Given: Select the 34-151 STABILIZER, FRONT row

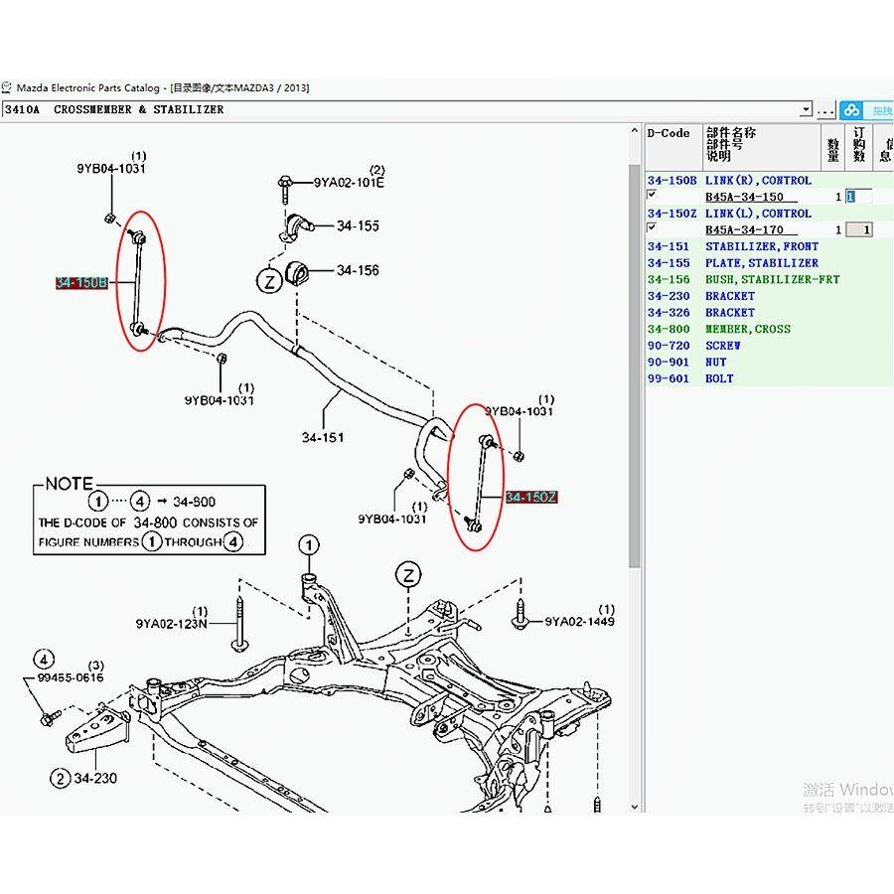Looking at the screenshot, I should (x=769, y=246).
